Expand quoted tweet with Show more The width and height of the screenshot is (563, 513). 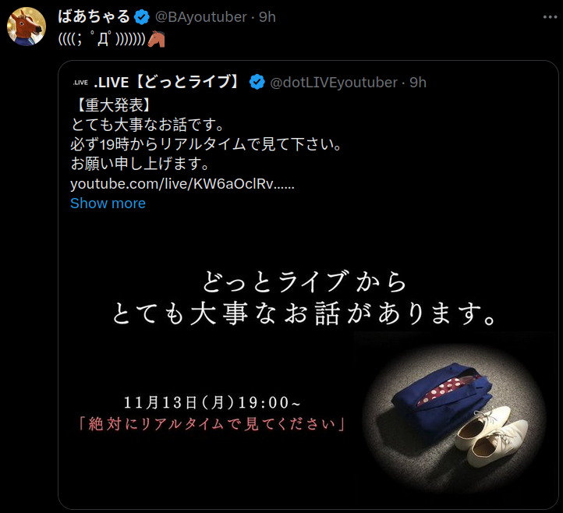pos(108,203)
